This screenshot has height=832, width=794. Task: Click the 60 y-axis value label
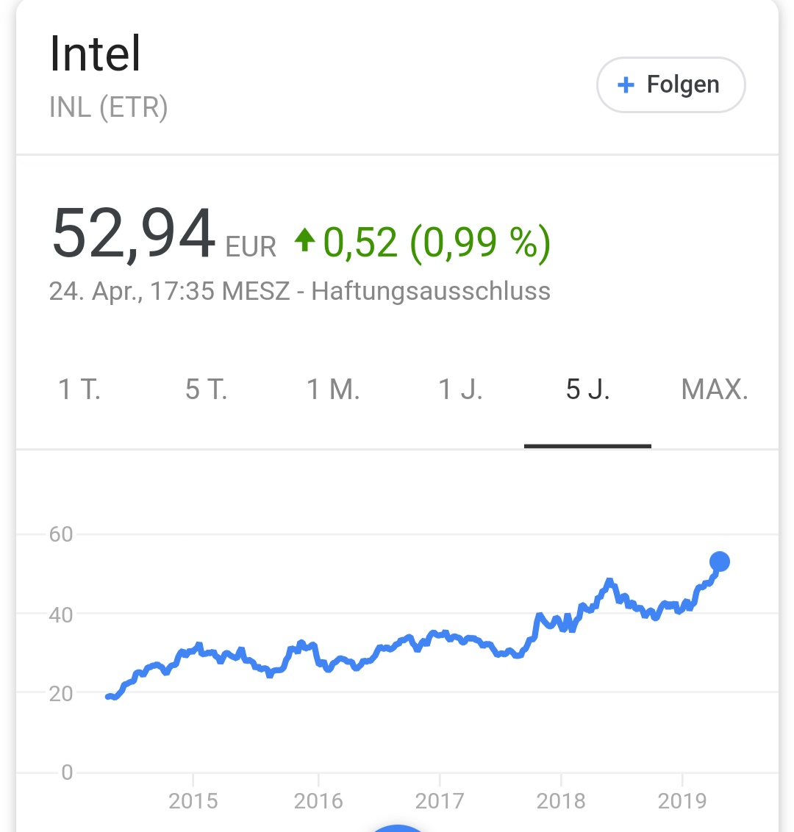[61, 534]
